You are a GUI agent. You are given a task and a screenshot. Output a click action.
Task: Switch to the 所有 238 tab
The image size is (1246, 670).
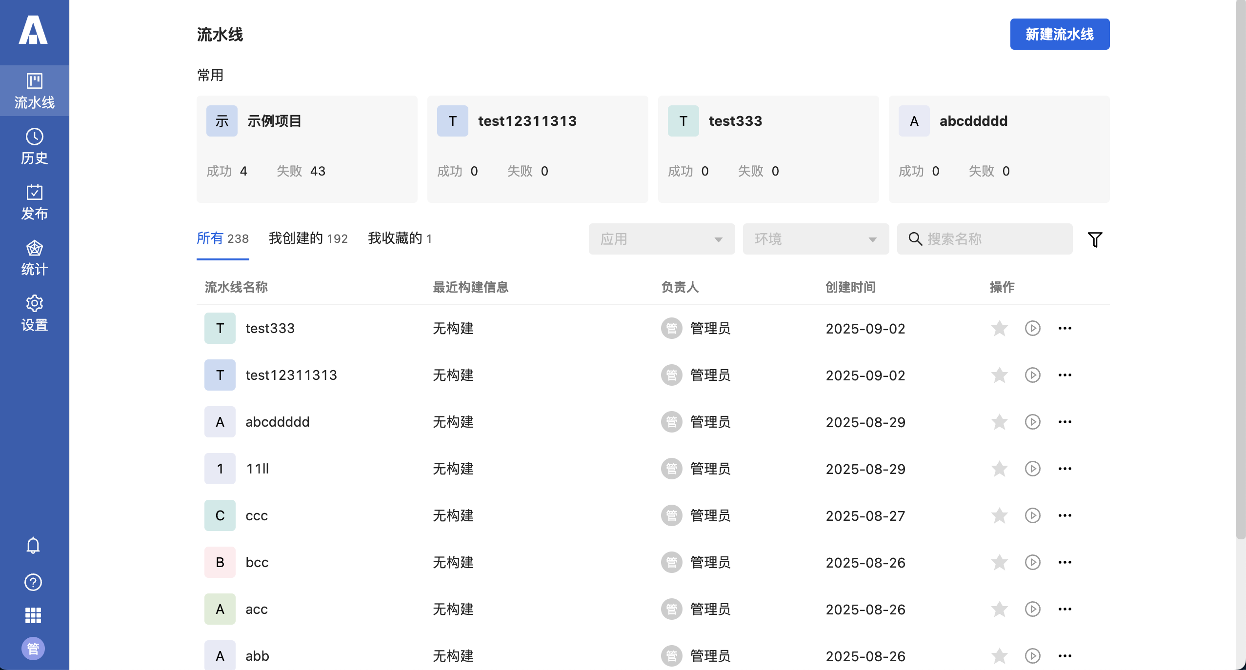222,238
